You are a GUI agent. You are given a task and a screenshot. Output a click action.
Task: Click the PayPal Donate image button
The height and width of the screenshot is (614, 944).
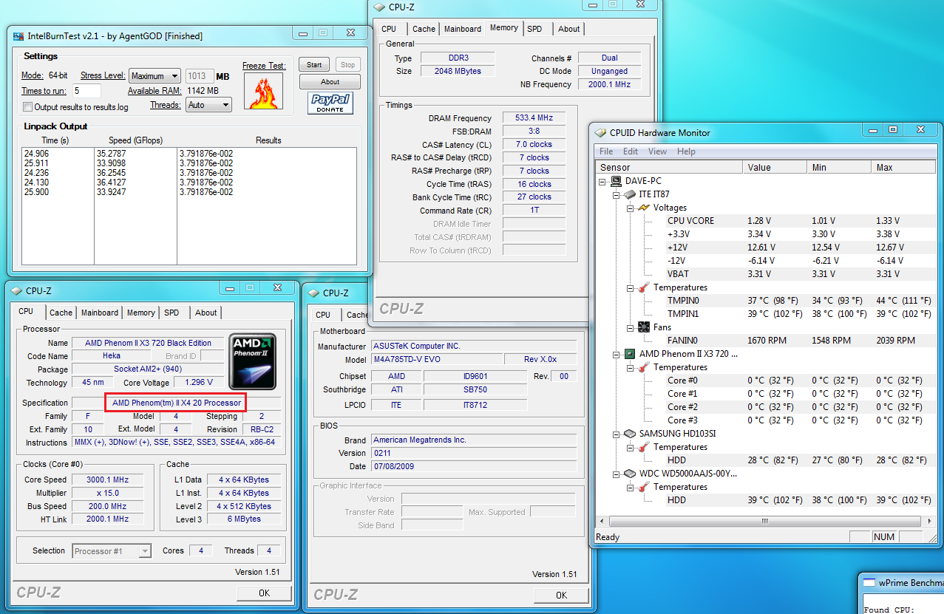point(330,103)
